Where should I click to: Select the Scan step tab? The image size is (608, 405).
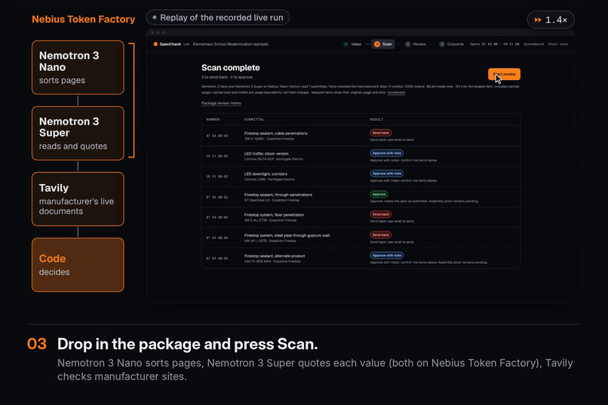pos(383,44)
